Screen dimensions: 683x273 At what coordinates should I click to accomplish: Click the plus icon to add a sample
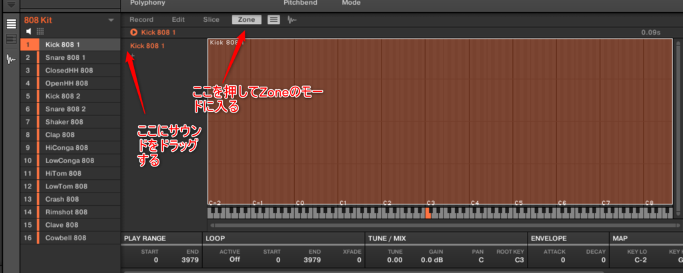[133, 57]
